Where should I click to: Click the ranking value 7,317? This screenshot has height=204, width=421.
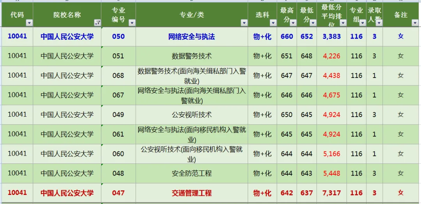click(332, 193)
